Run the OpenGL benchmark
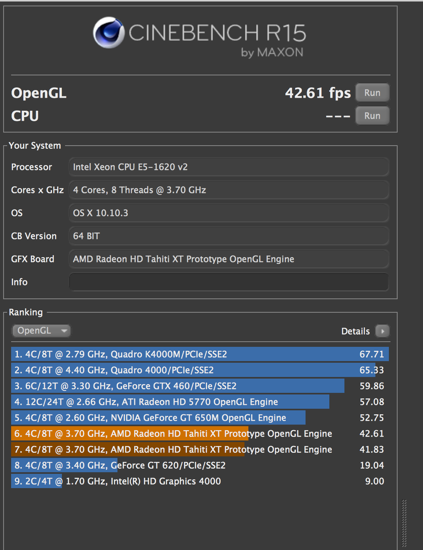 [372, 93]
